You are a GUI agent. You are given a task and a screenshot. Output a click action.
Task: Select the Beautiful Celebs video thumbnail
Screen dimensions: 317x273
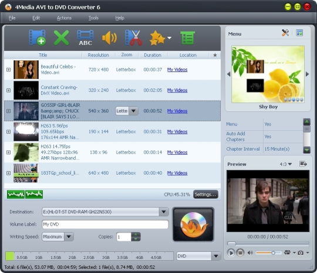click(26, 70)
